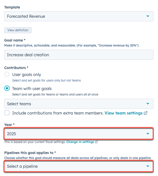
Task: Click the Year field caret arrow
Action: tap(148, 134)
